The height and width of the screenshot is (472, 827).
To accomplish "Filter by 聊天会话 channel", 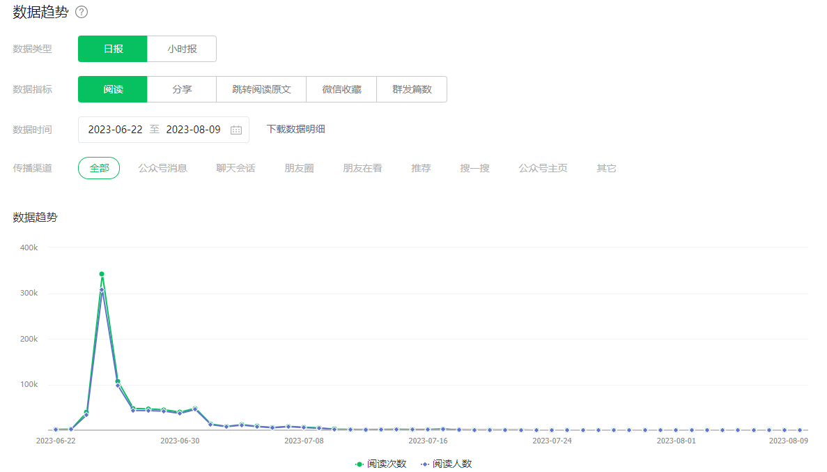I will tap(235, 168).
